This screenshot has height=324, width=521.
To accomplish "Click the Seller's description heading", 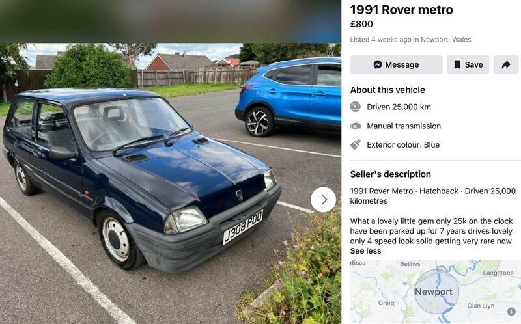I will click(x=390, y=174).
